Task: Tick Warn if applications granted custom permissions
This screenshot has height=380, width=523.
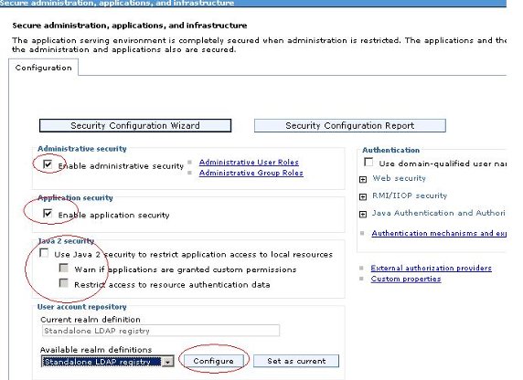Action: click(x=63, y=268)
